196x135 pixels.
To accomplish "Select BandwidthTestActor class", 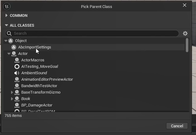I will coord(39,86).
